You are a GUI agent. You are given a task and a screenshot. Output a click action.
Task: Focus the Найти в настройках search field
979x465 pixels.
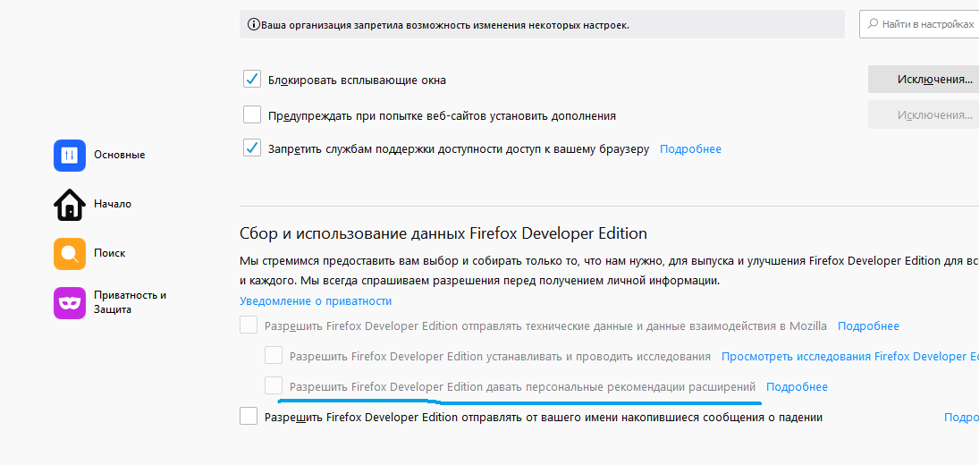click(x=919, y=24)
